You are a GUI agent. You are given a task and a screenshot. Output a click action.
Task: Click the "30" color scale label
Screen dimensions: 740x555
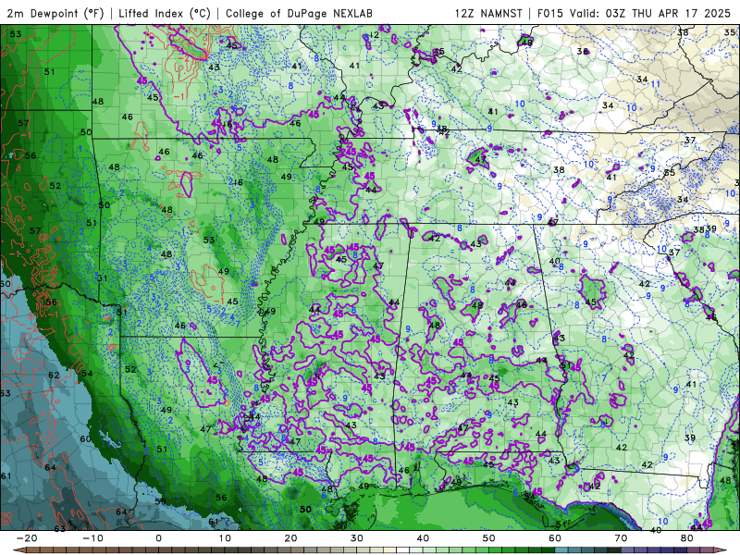pyautogui.click(x=357, y=538)
